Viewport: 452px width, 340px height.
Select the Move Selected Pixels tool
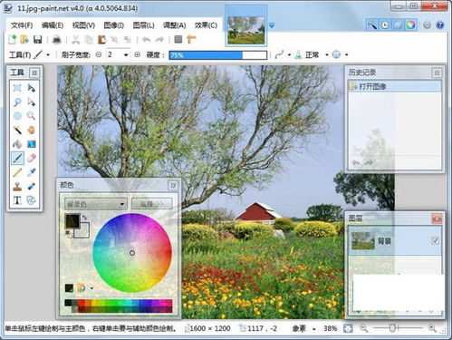31,88
